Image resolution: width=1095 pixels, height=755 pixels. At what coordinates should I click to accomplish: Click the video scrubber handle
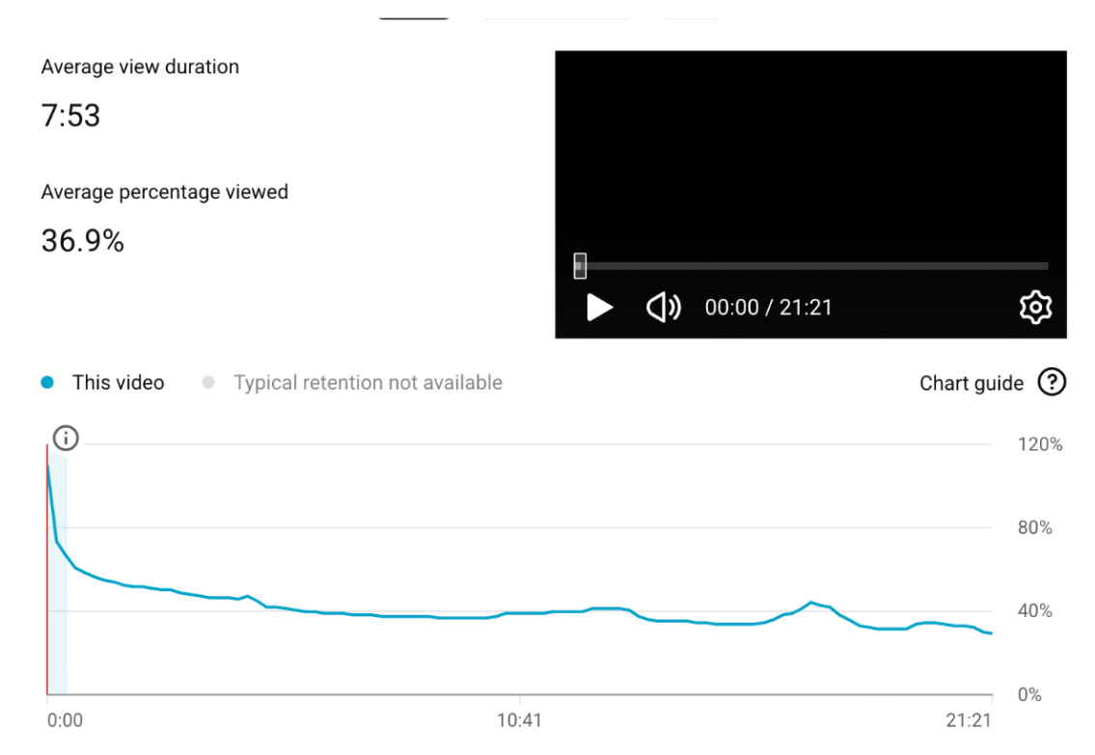580,265
